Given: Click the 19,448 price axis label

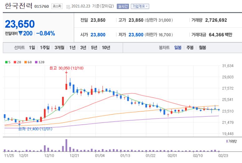Looking at the screenshot, I should pyautogui.click(x=228, y=134).
